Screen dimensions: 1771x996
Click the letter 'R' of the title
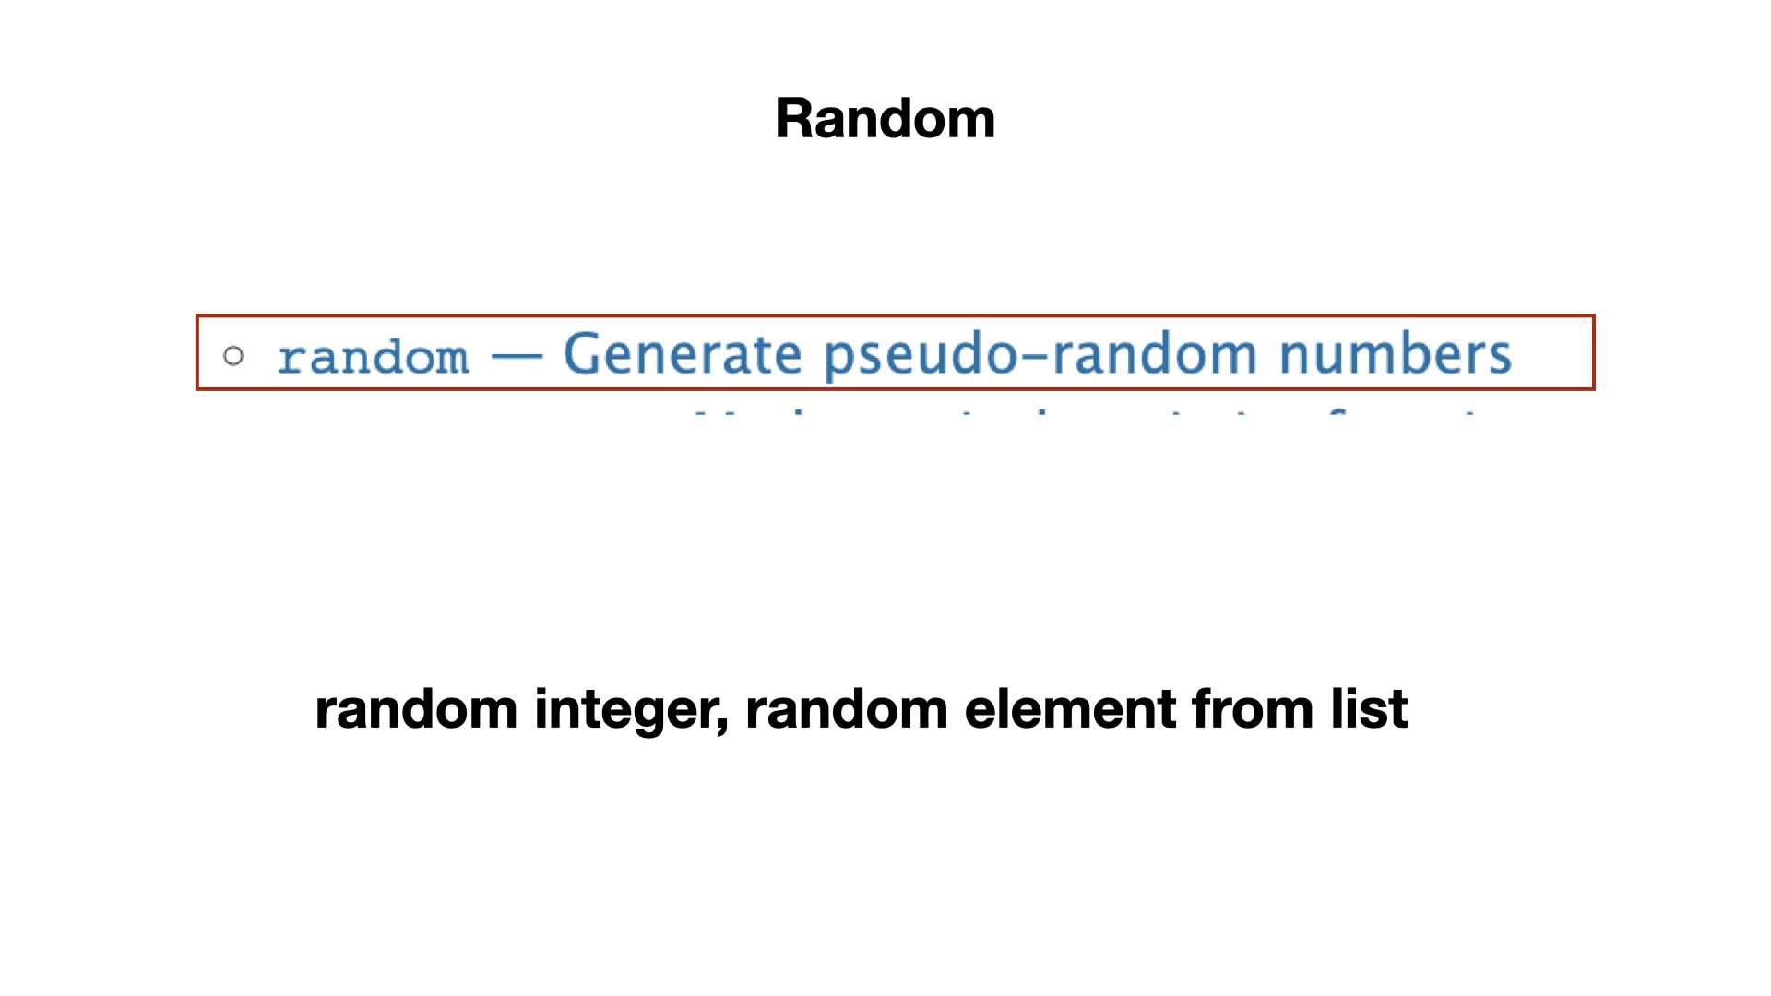[x=793, y=119]
